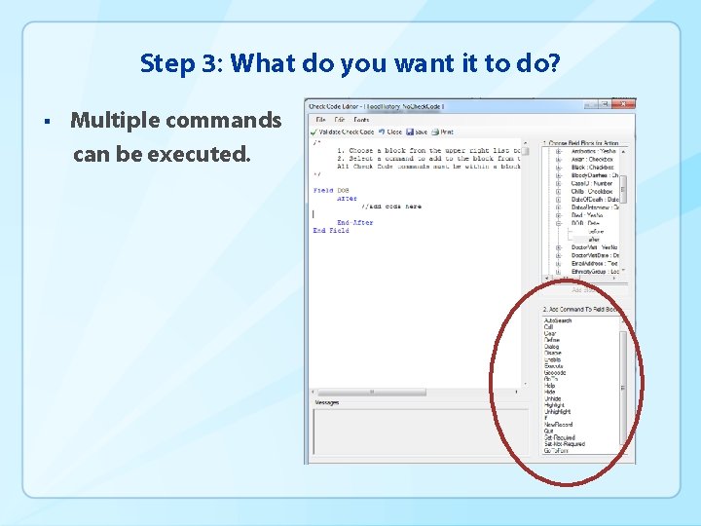
Task: Choose the Geocode command
Action: click(x=555, y=372)
